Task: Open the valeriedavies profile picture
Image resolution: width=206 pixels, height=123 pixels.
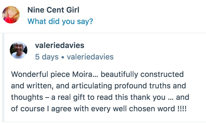Action: coord(19,50)
